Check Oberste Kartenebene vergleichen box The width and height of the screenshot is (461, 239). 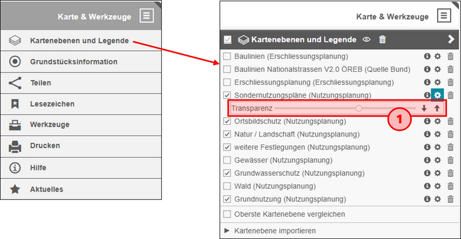click(227, 214)
